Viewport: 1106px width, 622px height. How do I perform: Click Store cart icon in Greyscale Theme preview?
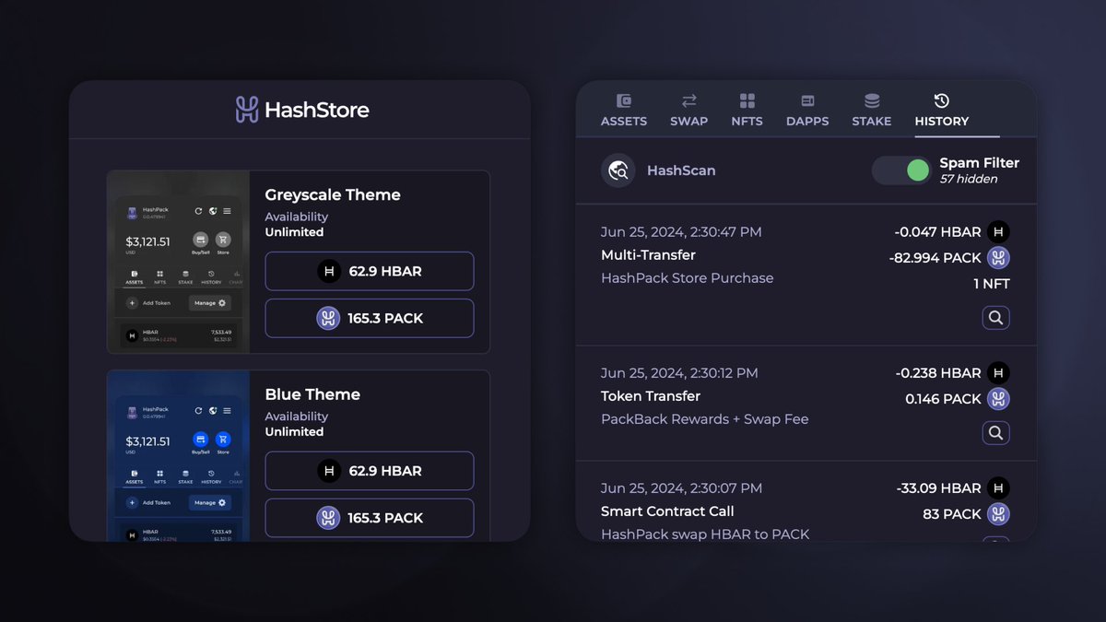(223, 241)
